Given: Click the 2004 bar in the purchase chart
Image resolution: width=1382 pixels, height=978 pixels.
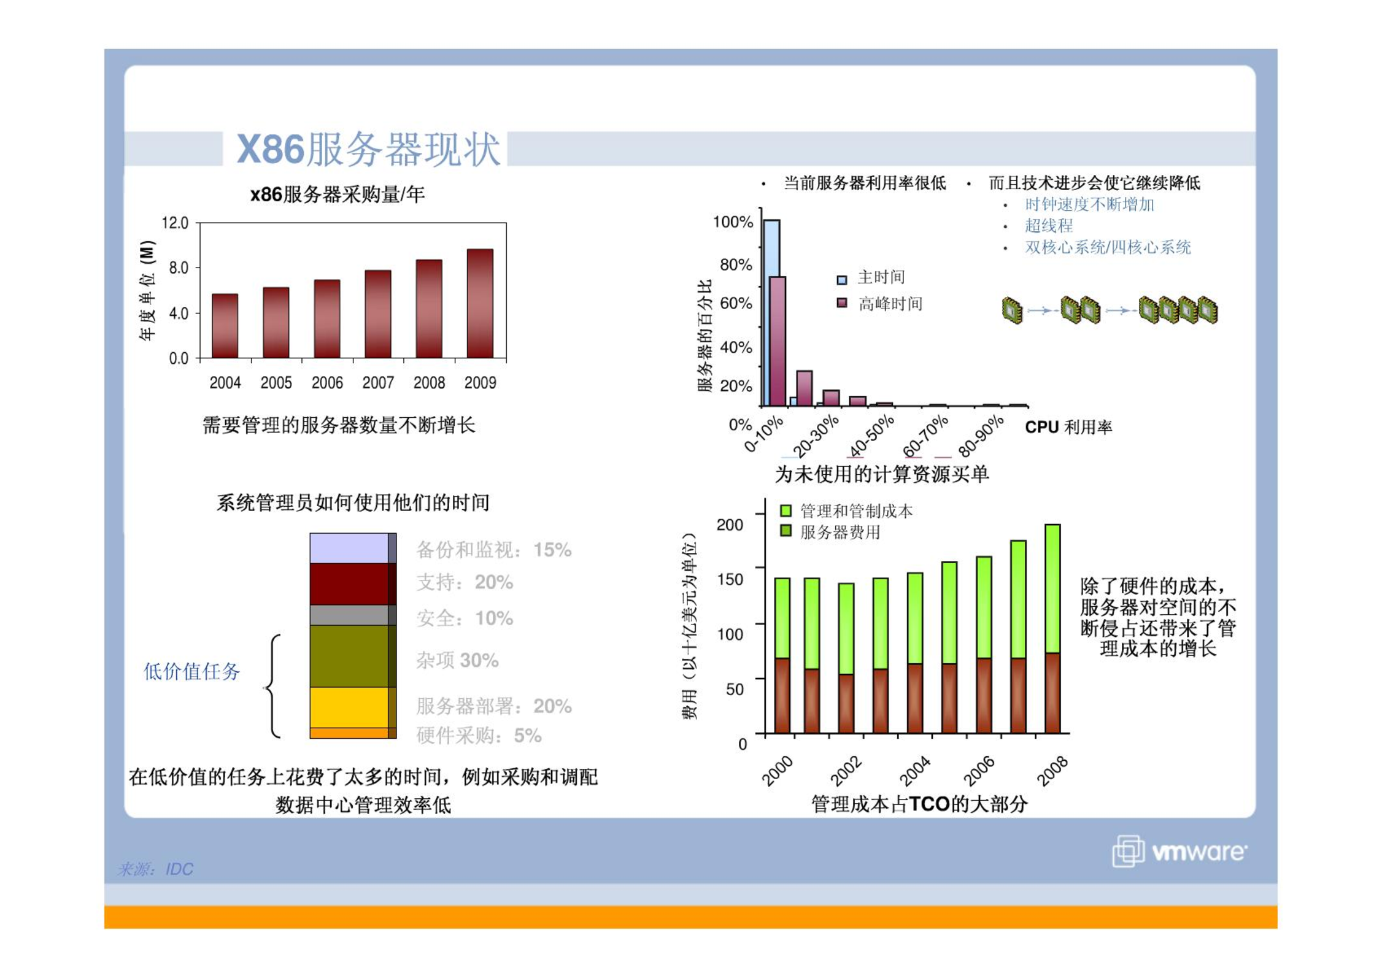Looking at the screenshot, I should [225, 326].
